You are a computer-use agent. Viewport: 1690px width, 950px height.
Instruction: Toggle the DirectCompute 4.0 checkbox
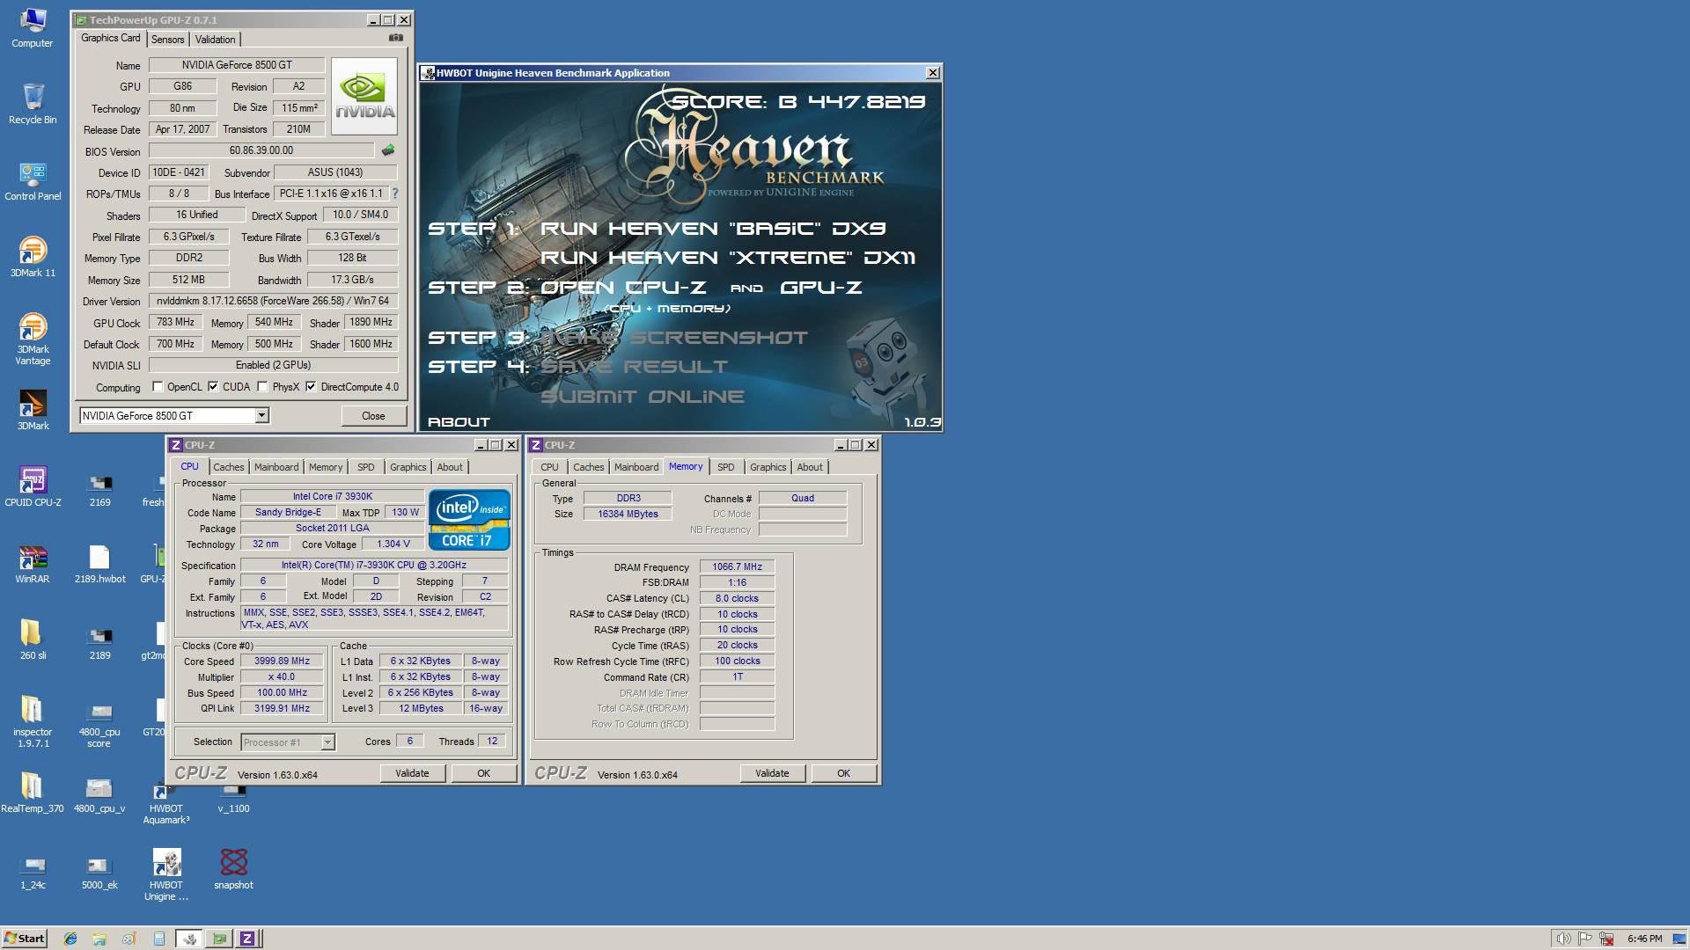[x=311, y=386]
